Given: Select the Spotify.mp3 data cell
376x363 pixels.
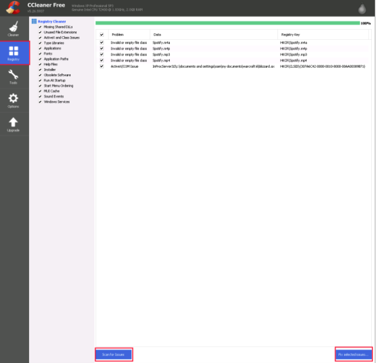Looking at the screenshot, I should pos(161,54).
